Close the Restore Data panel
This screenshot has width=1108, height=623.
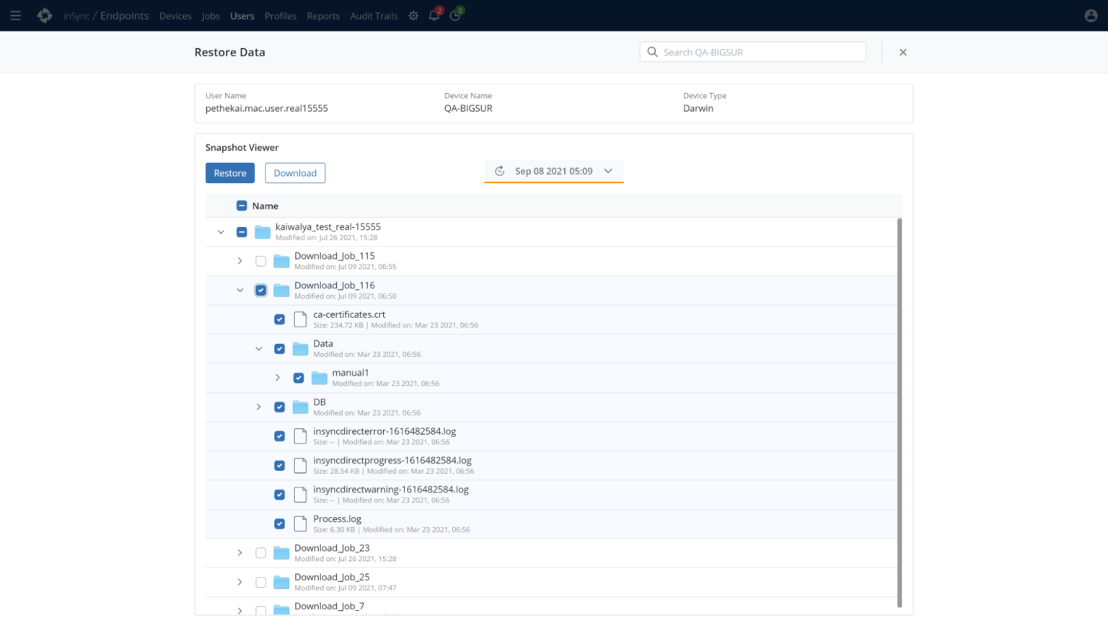[x=902, y=53]
